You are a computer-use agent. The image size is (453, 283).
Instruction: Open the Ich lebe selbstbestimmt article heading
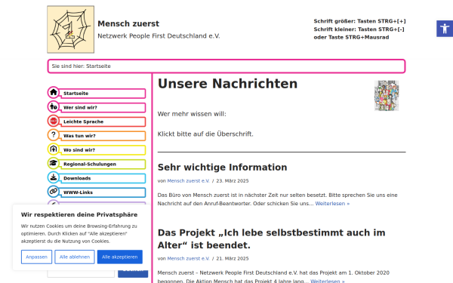tap(271, 239)
